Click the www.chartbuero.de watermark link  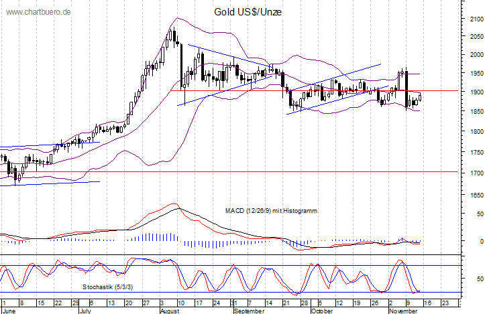[x=38, y=12]
